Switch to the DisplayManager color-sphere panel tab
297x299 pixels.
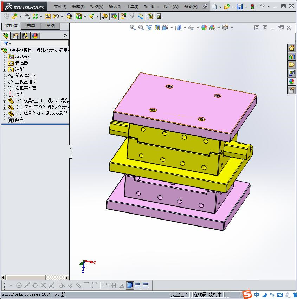[35, 36]
